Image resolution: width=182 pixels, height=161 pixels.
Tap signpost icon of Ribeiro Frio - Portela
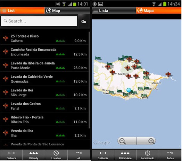coord(6,119)
